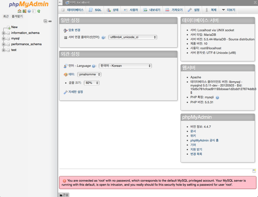Open the 한국어 - Korean language dropdown

click(x=125, y=66)
